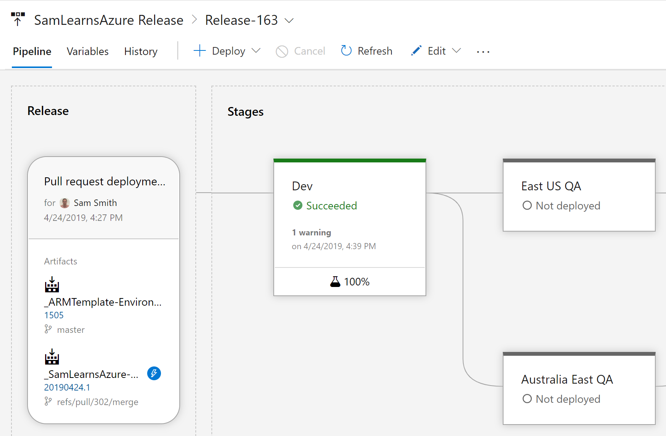Expand the Release-163 dropdown chevron
666x436 pixels.
(289, 20)
